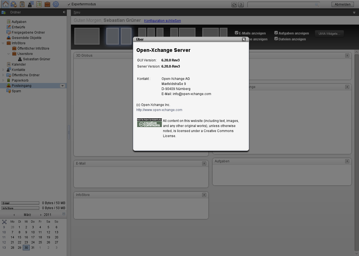The height and width of the screenshot is (256, 359).
Task: Toggle the Expertenmodus checkbox
Action: point(69,4)
